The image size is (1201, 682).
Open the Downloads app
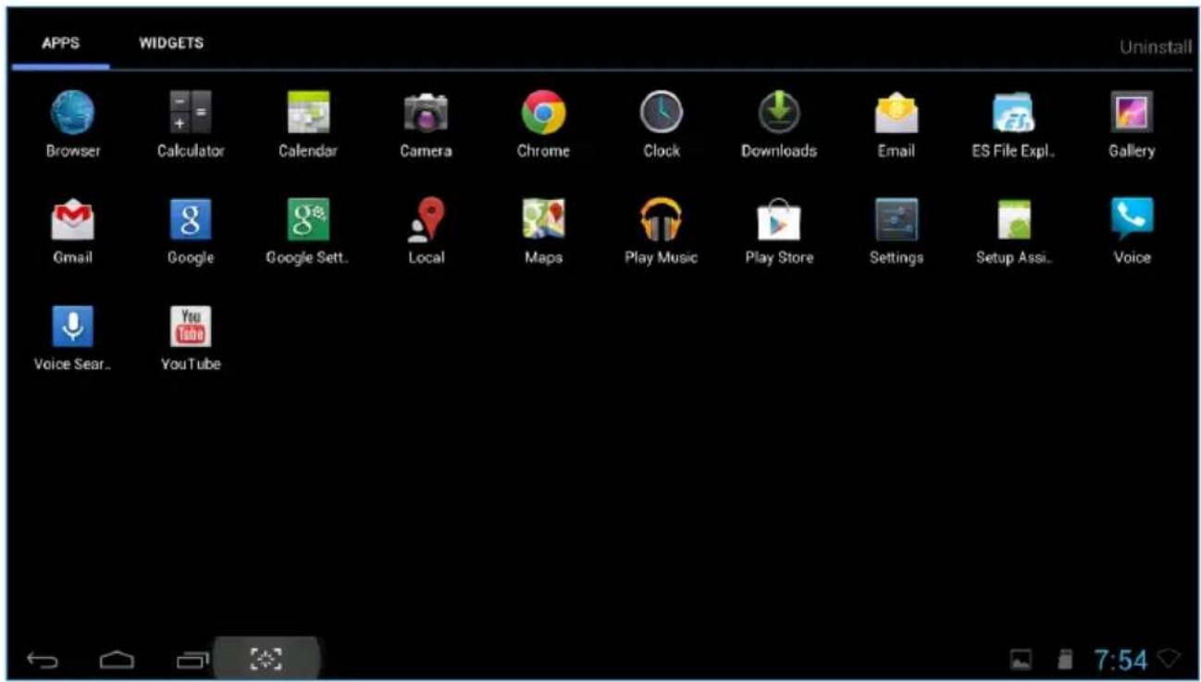779,125
